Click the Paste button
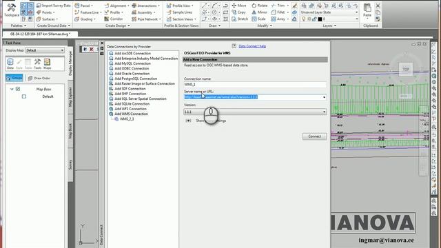Image resolution: width=441 pixels, height=248 pixels. click(367, 10)
